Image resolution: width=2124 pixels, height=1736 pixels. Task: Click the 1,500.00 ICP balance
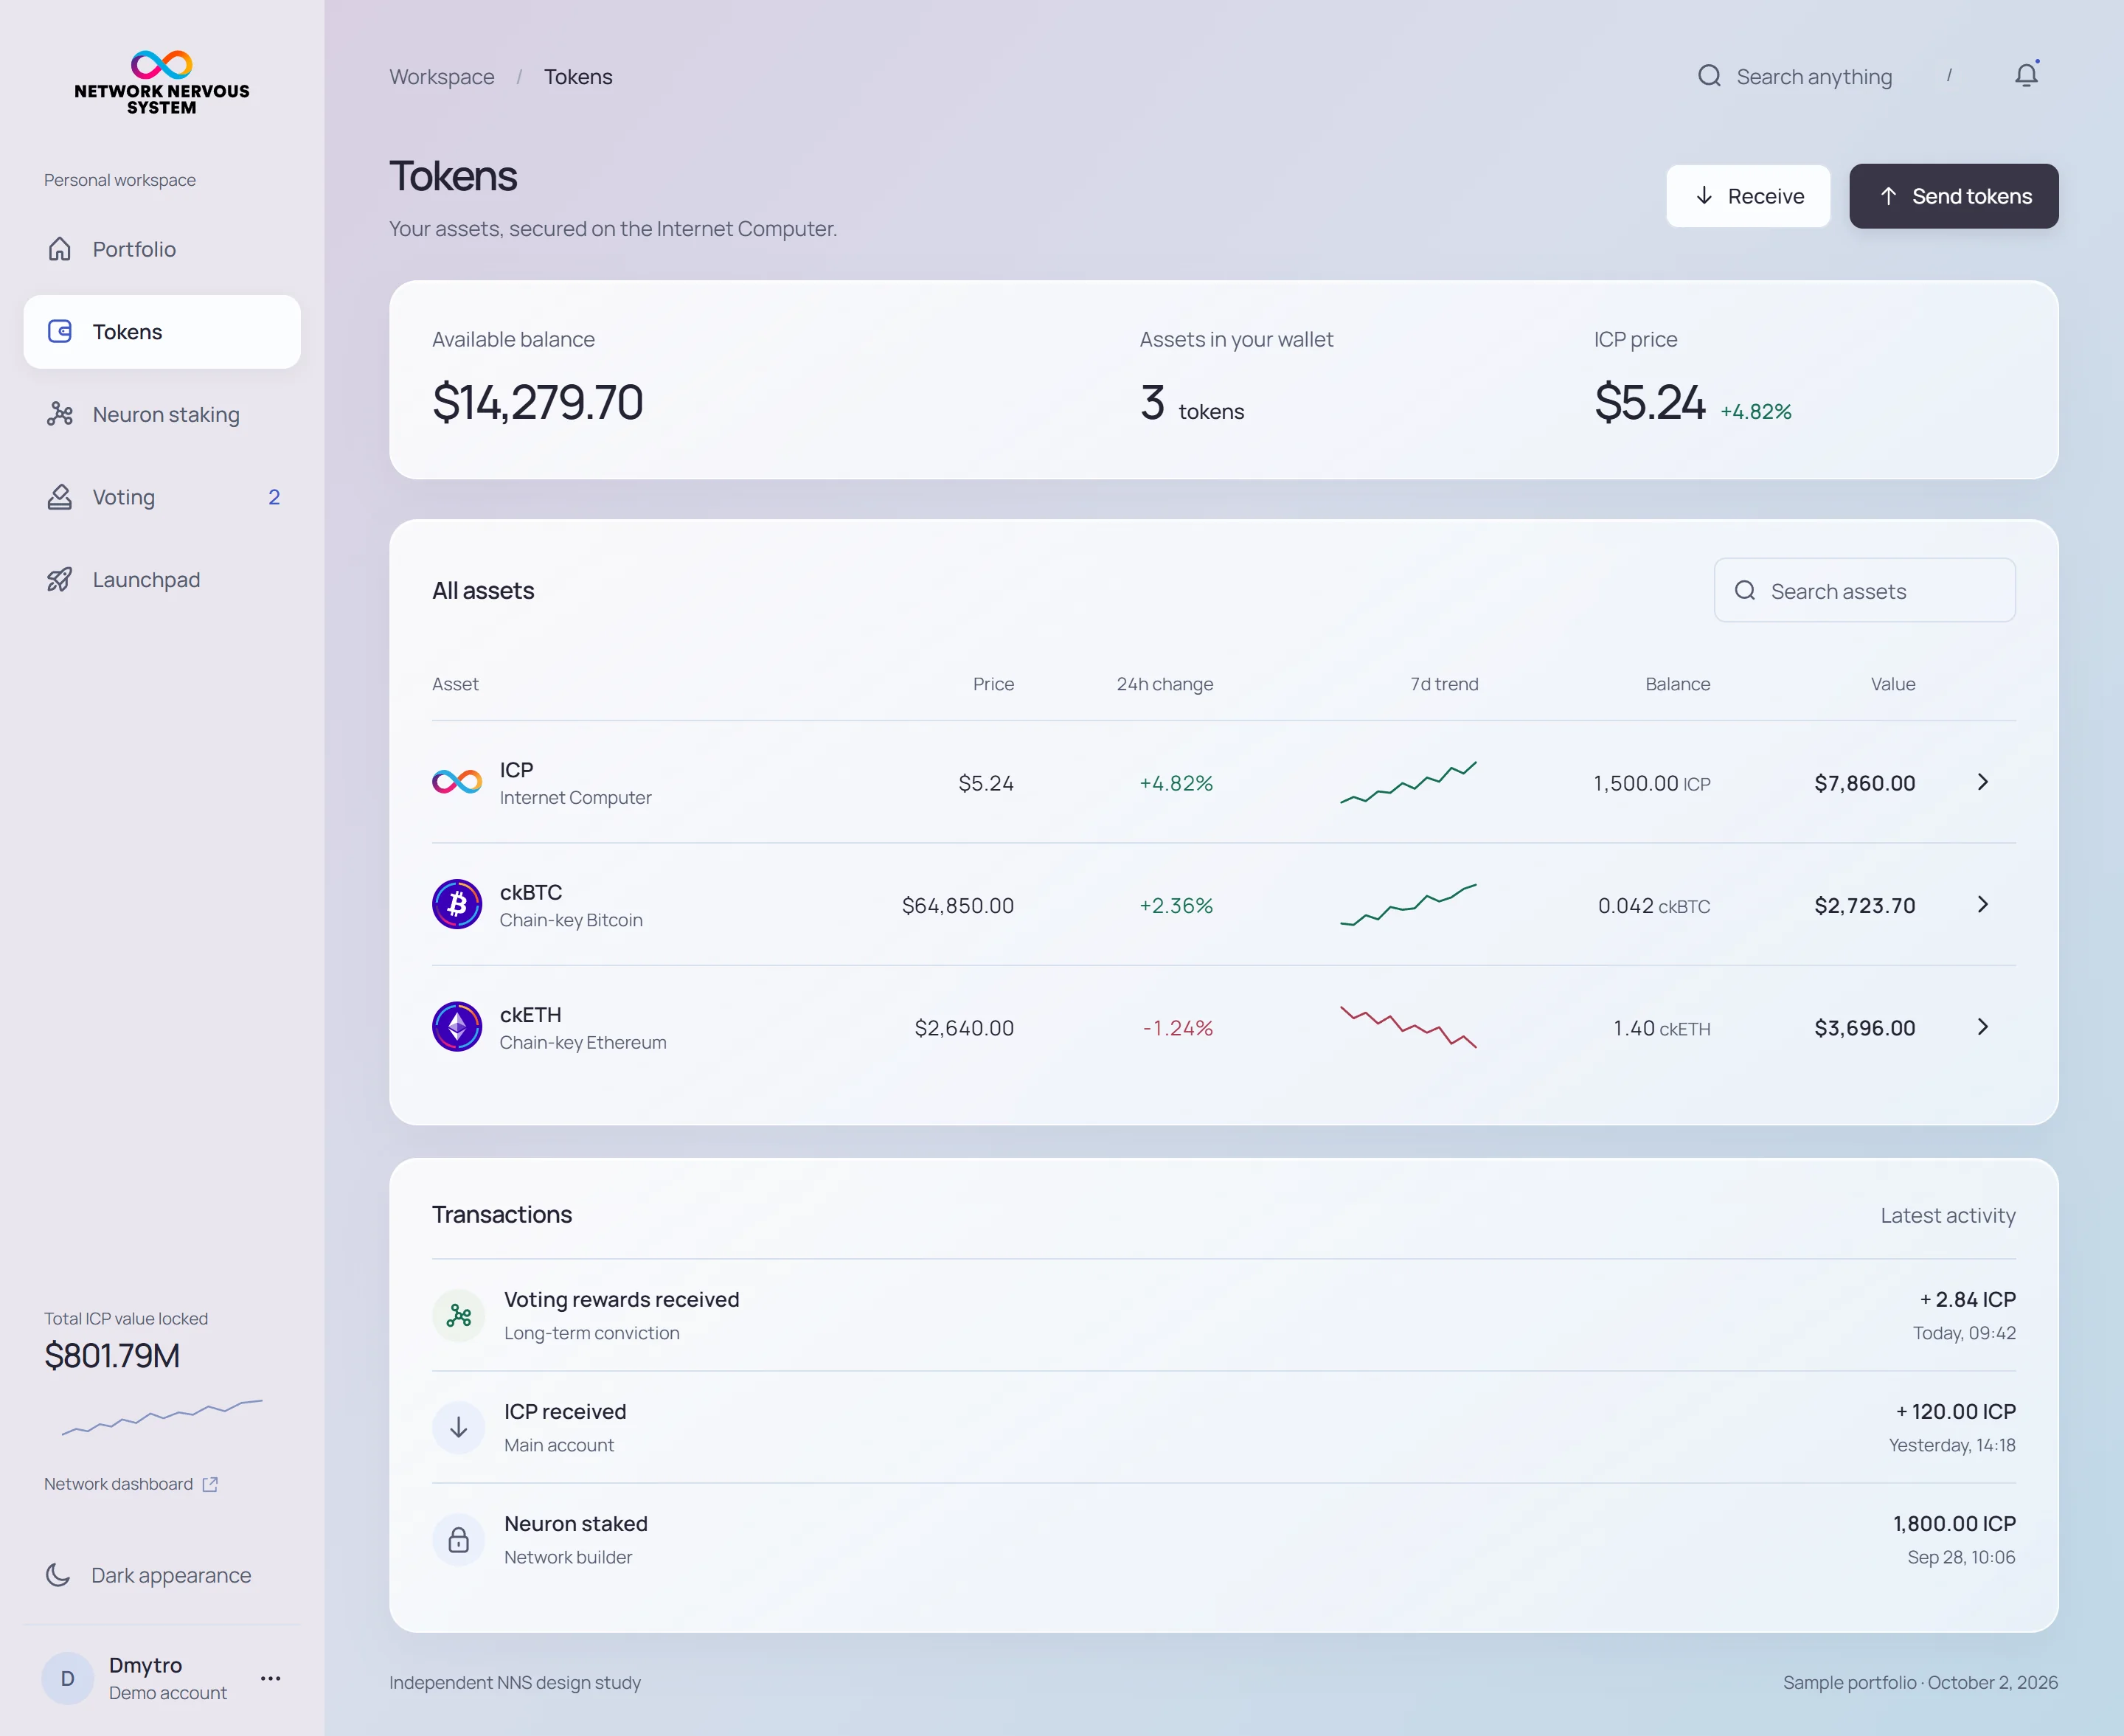1652,783
